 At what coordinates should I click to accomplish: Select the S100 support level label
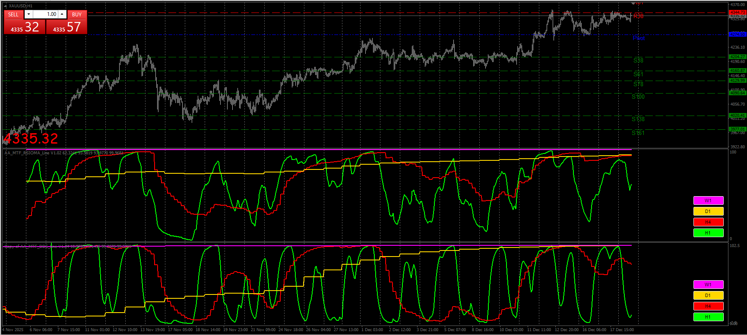pyautogui.click(x=638, y=97)
